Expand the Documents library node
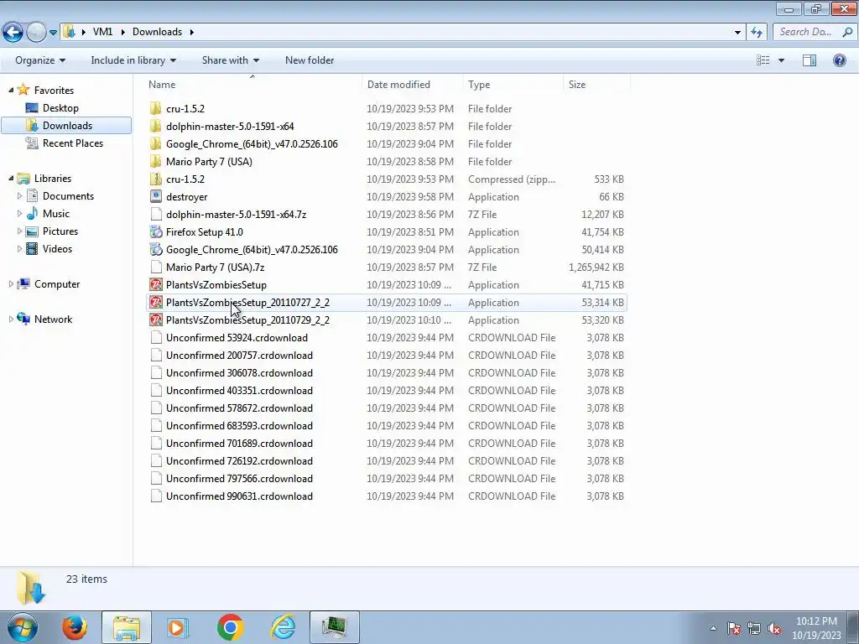This screenshot has height=644, width=859. click(x=20, y=195)
